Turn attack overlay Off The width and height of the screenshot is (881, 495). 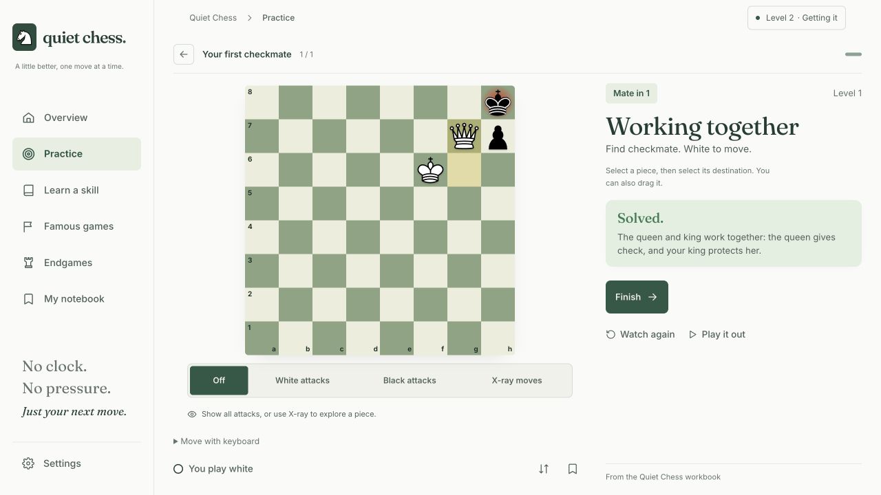(x=219, y=380)
